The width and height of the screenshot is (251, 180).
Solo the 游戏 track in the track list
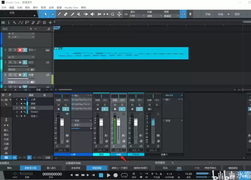[x=15, y=62]
